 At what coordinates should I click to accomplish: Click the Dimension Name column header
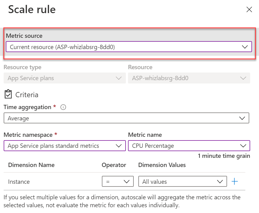(31, 165)
